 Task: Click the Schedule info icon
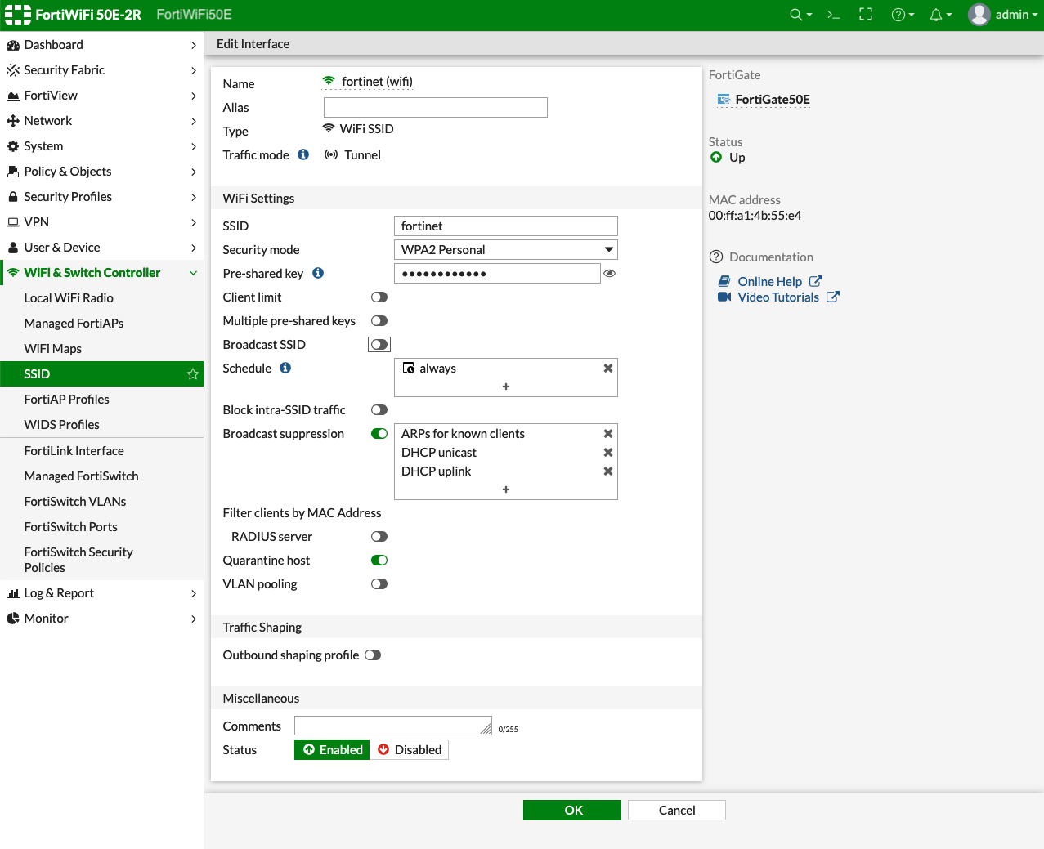click(285, 368)
